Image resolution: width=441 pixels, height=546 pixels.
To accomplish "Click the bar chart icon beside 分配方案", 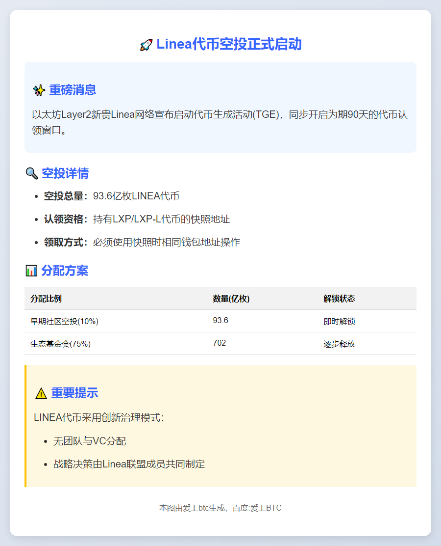I will (x=31, y=271).
